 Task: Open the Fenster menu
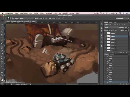point(72,13)
